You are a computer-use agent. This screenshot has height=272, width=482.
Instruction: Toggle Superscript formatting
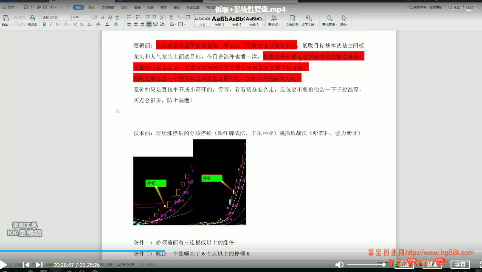tap(75, 24)
